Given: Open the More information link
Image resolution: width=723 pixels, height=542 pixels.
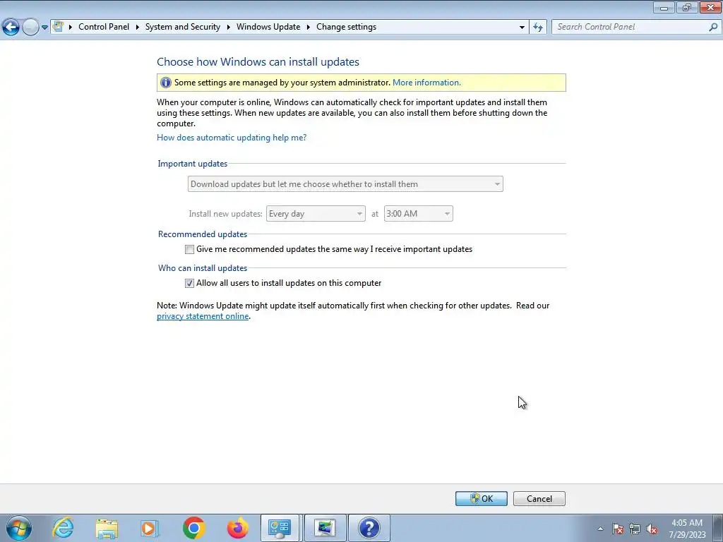Looking at the screenshot, I should (x=426, y=83).
